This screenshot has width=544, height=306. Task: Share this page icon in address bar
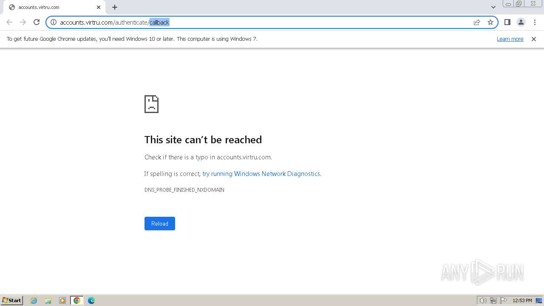point(477,22)
